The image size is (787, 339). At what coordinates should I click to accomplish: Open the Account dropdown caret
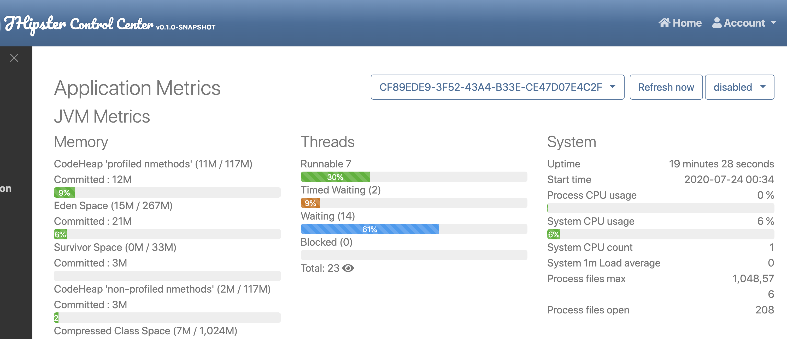coord(774,23)
